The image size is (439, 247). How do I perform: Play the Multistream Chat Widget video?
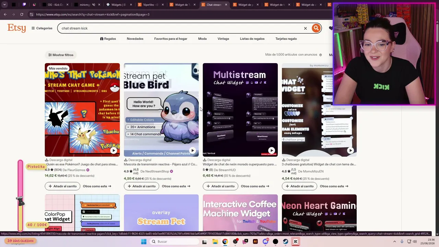coord(271,150)
